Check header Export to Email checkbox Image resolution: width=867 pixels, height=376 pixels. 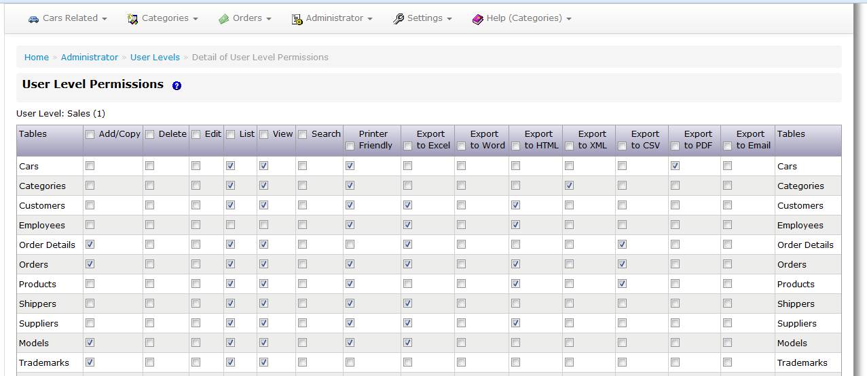pos(728,146)
